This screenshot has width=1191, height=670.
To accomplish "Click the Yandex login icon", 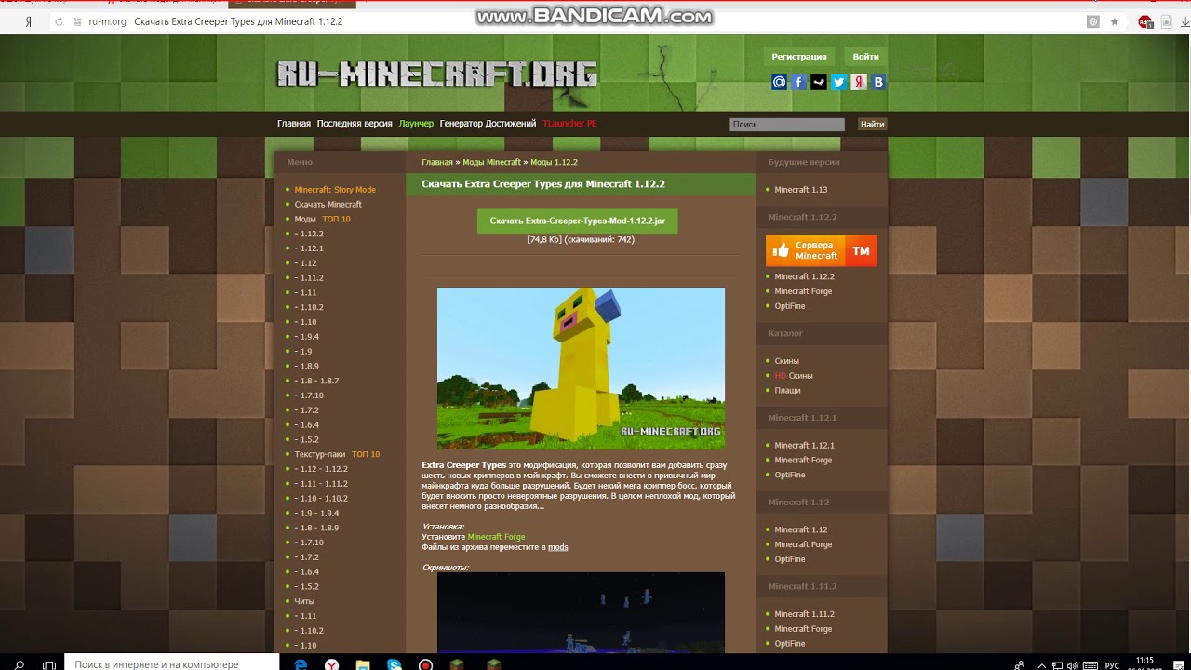I will tap(858, 82).
